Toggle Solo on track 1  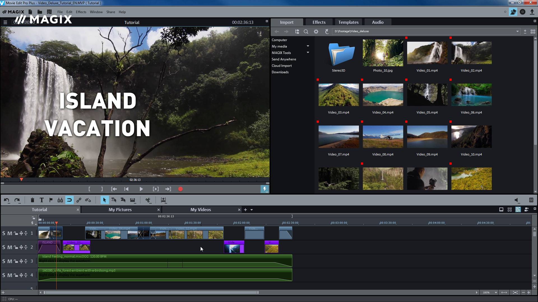[4, 233]
